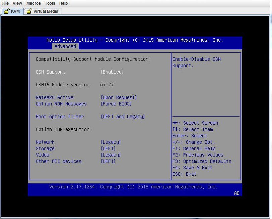Select the Advanced BIOS tab
272x219 pixels.
point(65,46)
